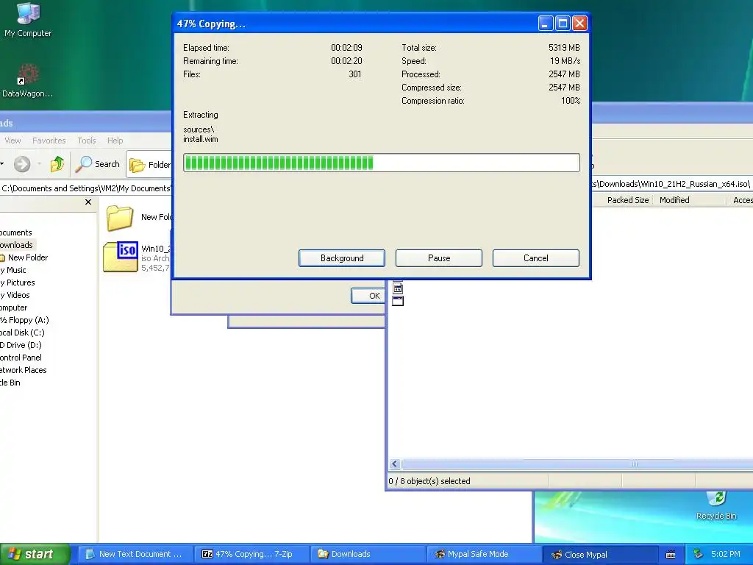753x565 pixels.
Task: Click the network tray icon
Action: point(698,554)
